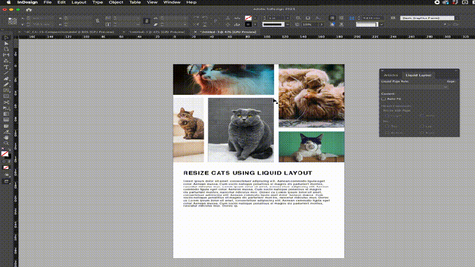
Task: Select the Type tool
Action: (6, 67)
